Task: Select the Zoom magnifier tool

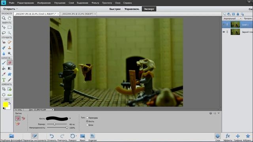Action: 4,18
